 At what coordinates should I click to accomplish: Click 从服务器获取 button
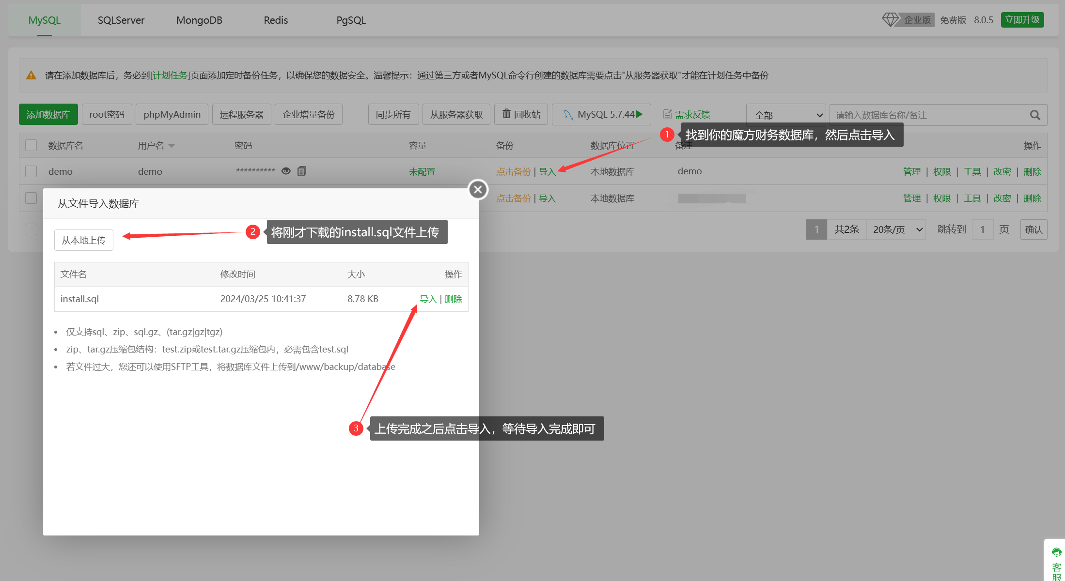(456, 114)
